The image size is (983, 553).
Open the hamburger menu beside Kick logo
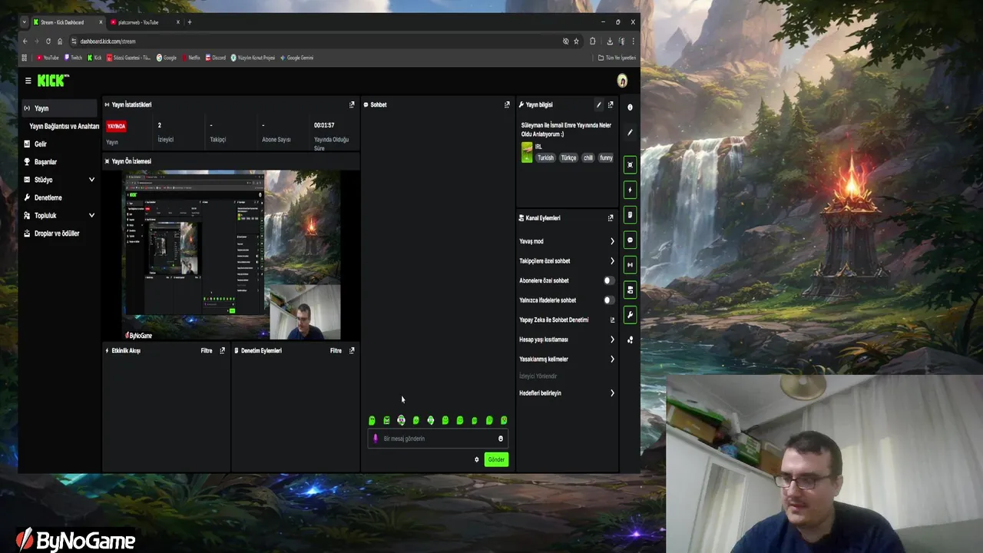click(28, 81)
